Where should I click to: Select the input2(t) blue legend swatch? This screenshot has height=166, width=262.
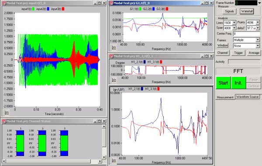48,9
